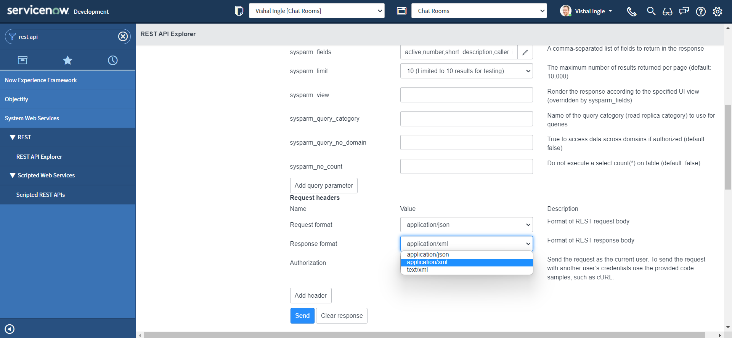The image size is (732, 338).
Task: Toggle the accessibility glasses icon
Action: tap(668, 11)
